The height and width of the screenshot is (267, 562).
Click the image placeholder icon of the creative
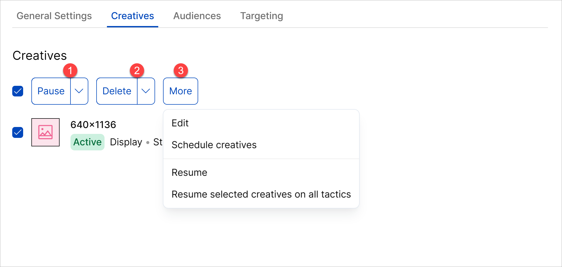[45, 132]
